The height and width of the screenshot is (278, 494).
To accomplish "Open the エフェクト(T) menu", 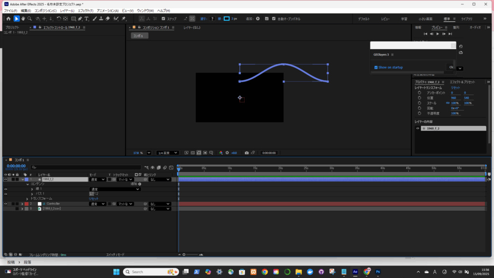I will point(85,11).
